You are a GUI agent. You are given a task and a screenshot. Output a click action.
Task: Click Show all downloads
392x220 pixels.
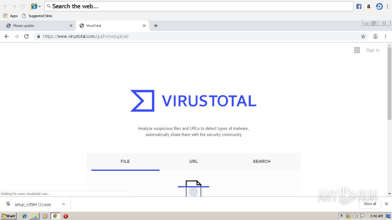pyautogui.click(x=370, y=204)
